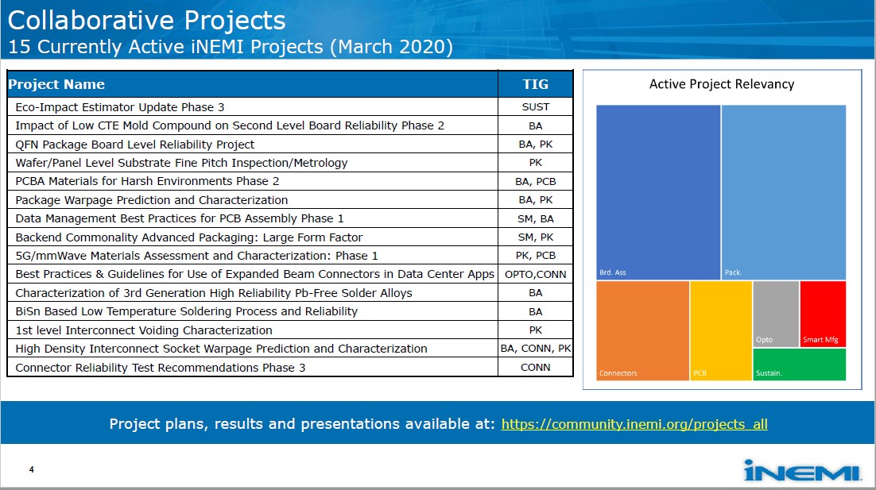Click Connector Reliability Test Recommendations Phase 3
876x490 pixels.
click(161, 368)
